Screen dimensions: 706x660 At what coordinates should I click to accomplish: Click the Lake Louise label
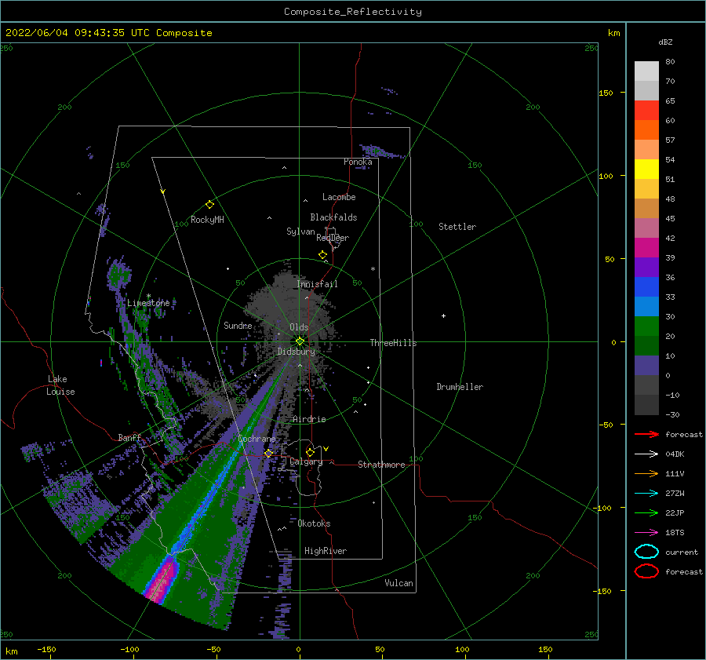click(x=60, y=385)
